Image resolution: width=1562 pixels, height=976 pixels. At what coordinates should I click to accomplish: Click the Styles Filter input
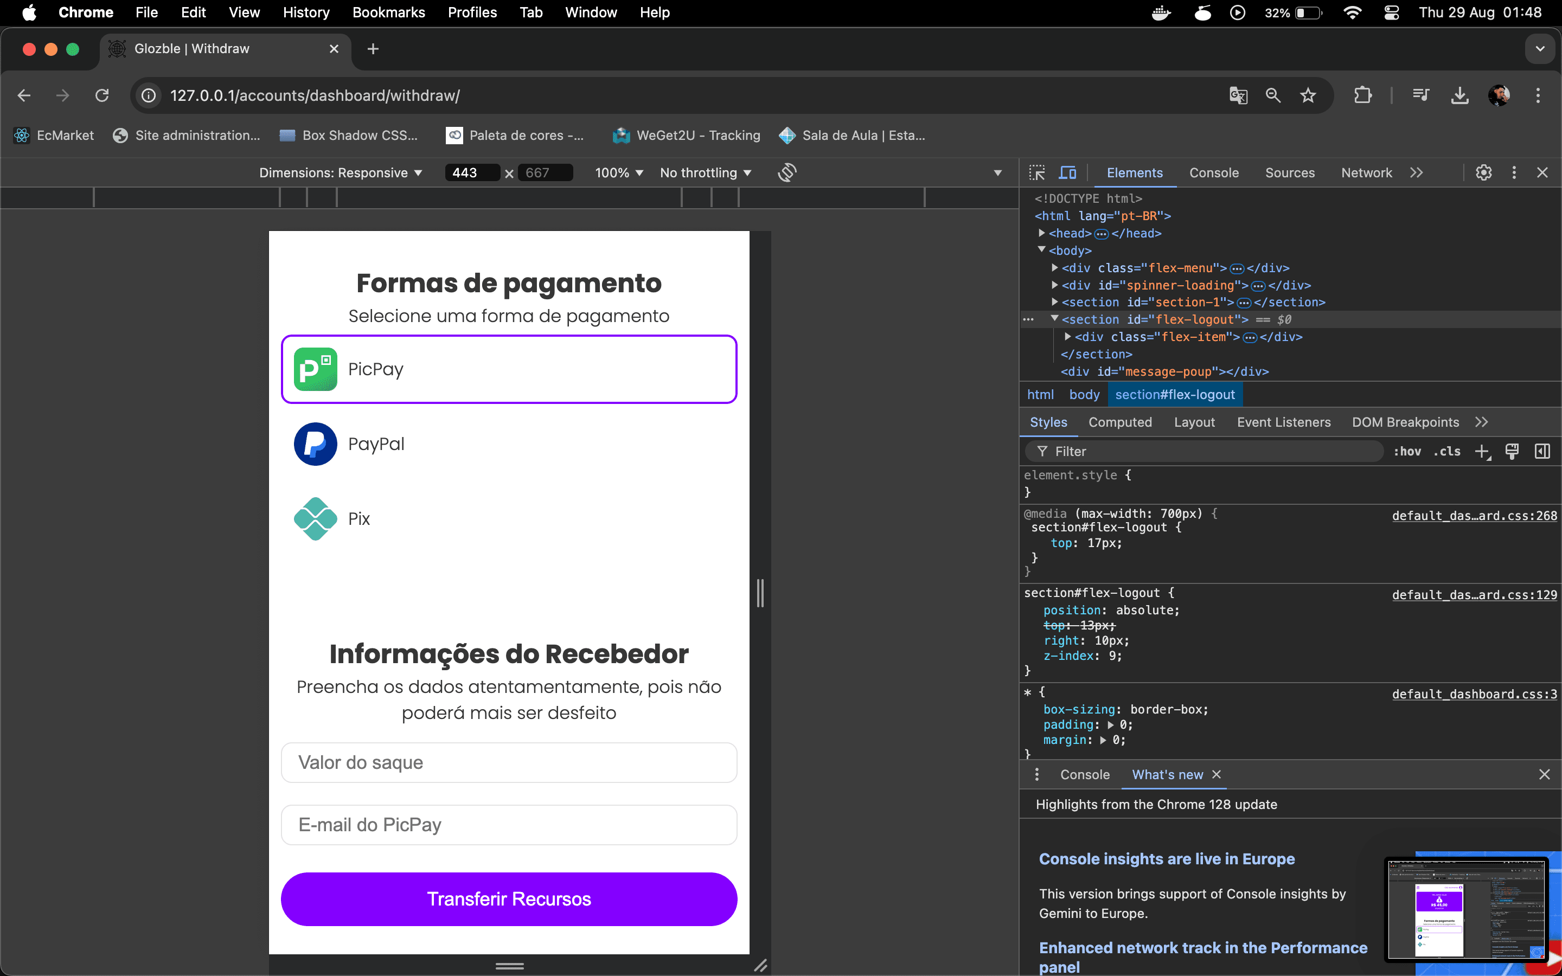pyautogui.click(x=1205, y=452)
